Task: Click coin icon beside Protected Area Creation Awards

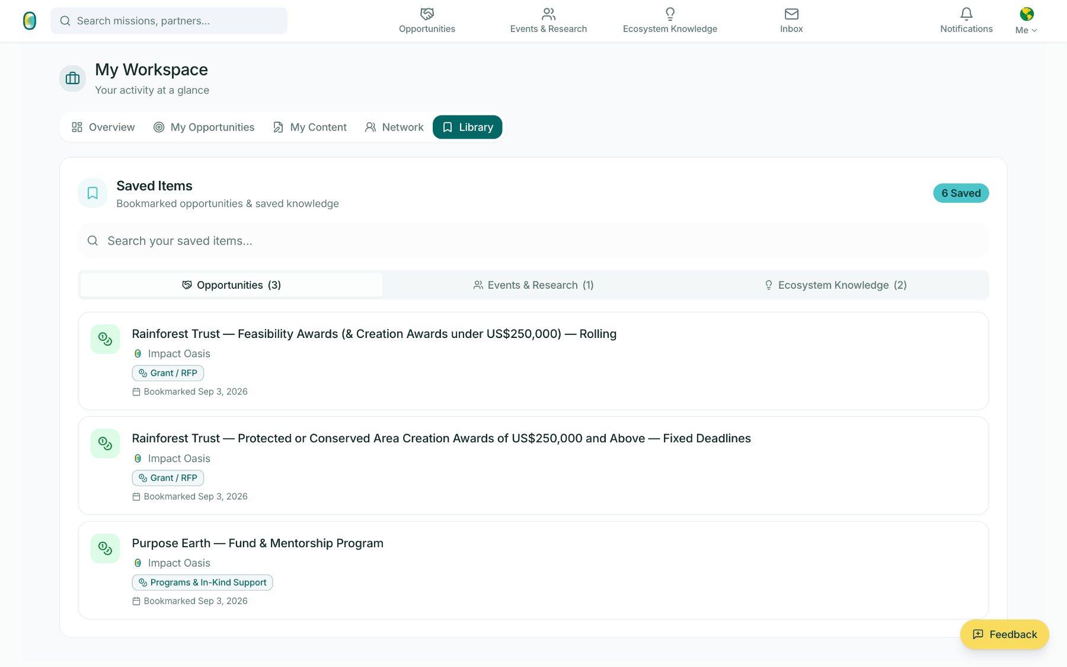Action: coord(105,443)
